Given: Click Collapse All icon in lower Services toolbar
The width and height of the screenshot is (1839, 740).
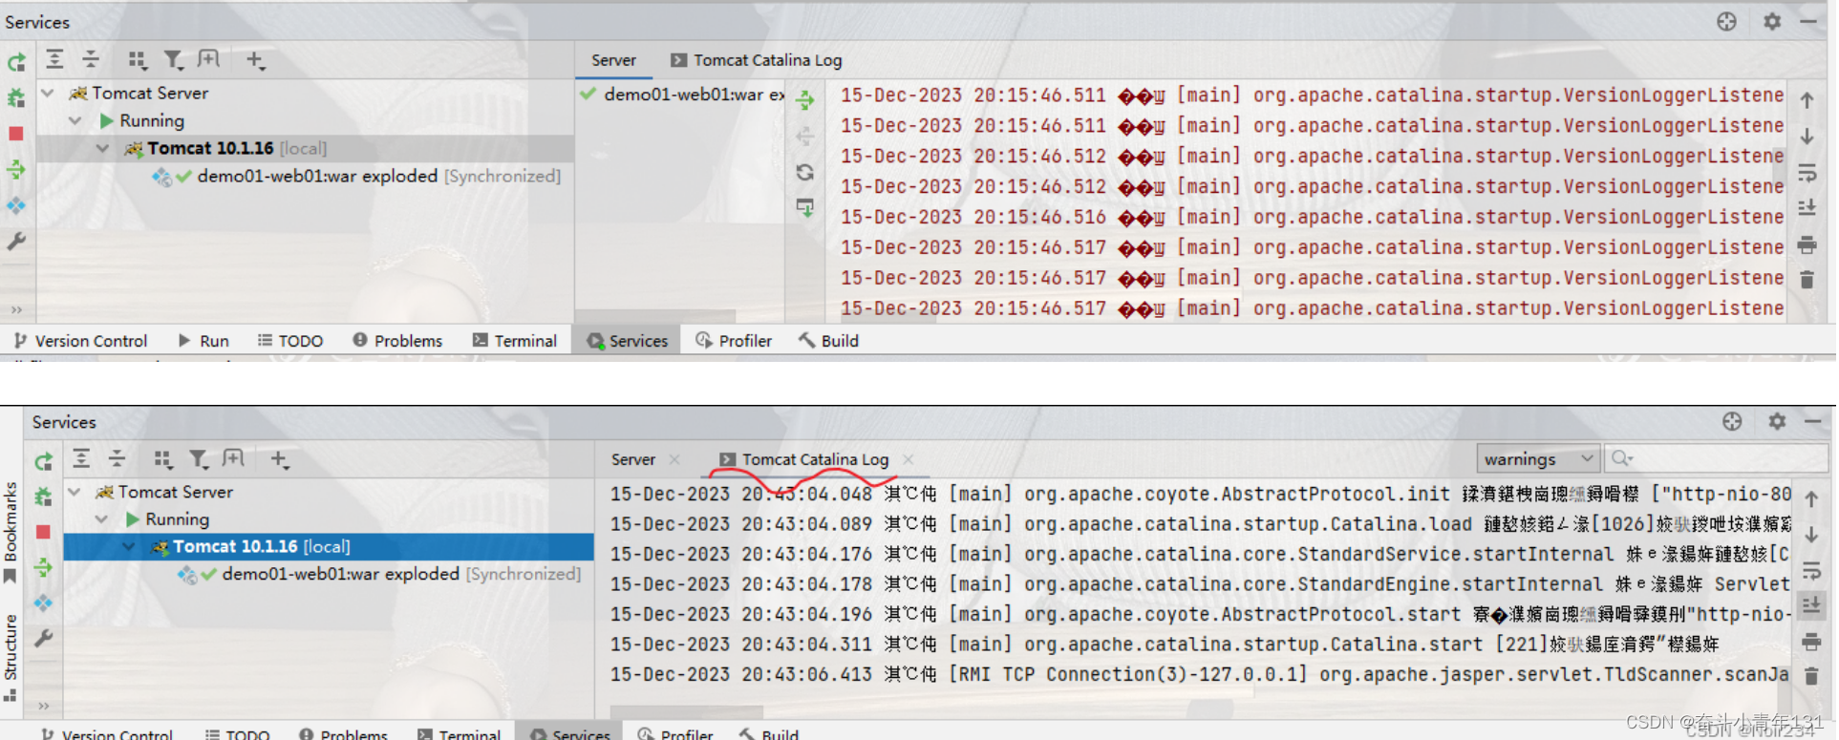Looking at the screenshot, I should coord(117,459).
